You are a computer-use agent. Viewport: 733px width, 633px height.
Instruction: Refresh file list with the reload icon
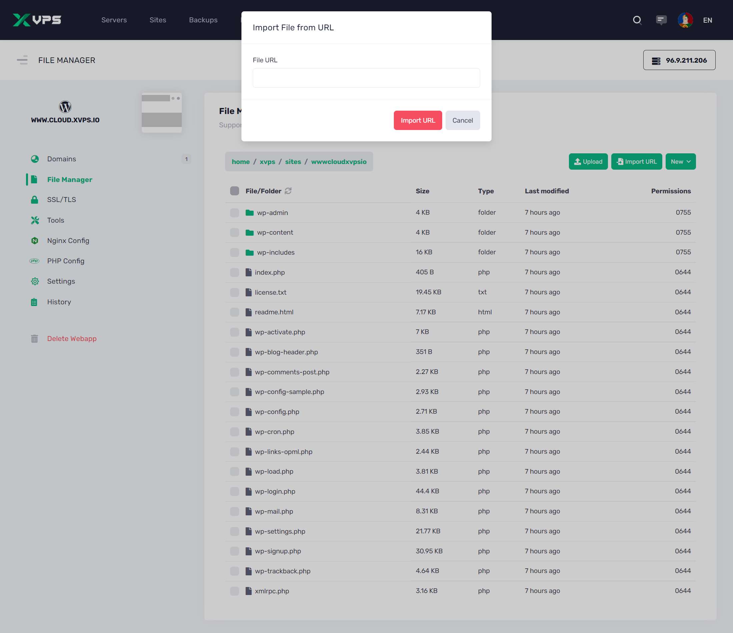coord(288,191)
